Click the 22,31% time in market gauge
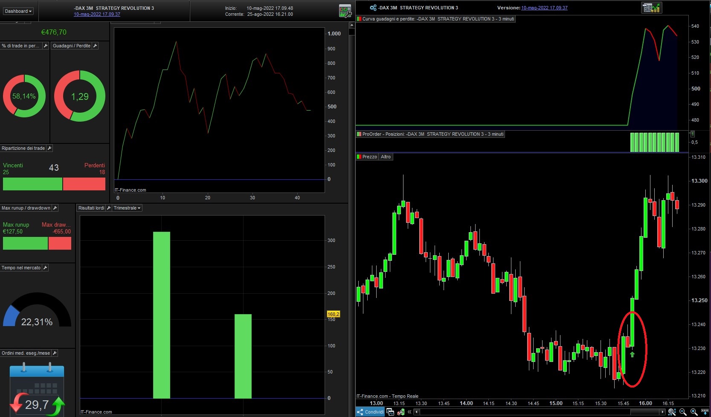The image size is (711, 417). [37, 309]
